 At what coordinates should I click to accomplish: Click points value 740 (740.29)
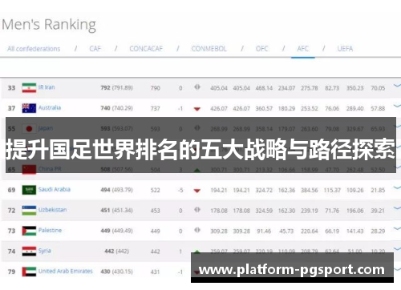116,108
